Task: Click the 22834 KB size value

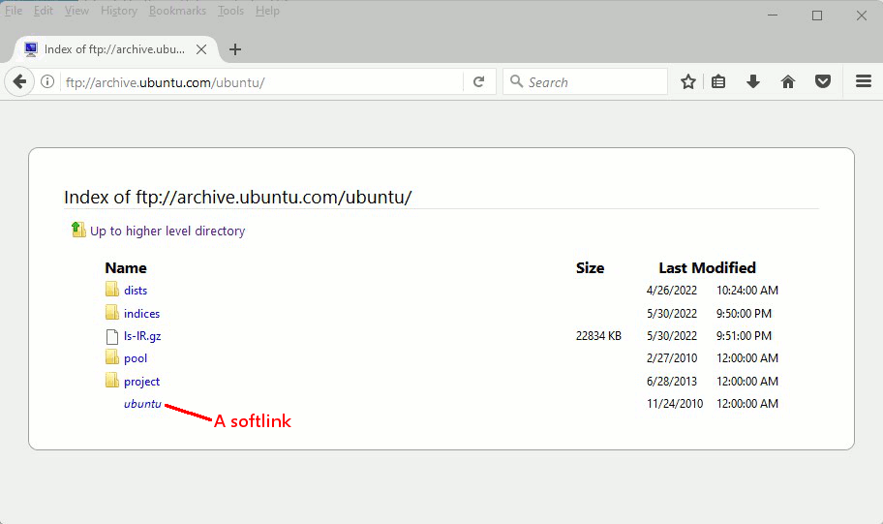Action: (x=598, y=336)
